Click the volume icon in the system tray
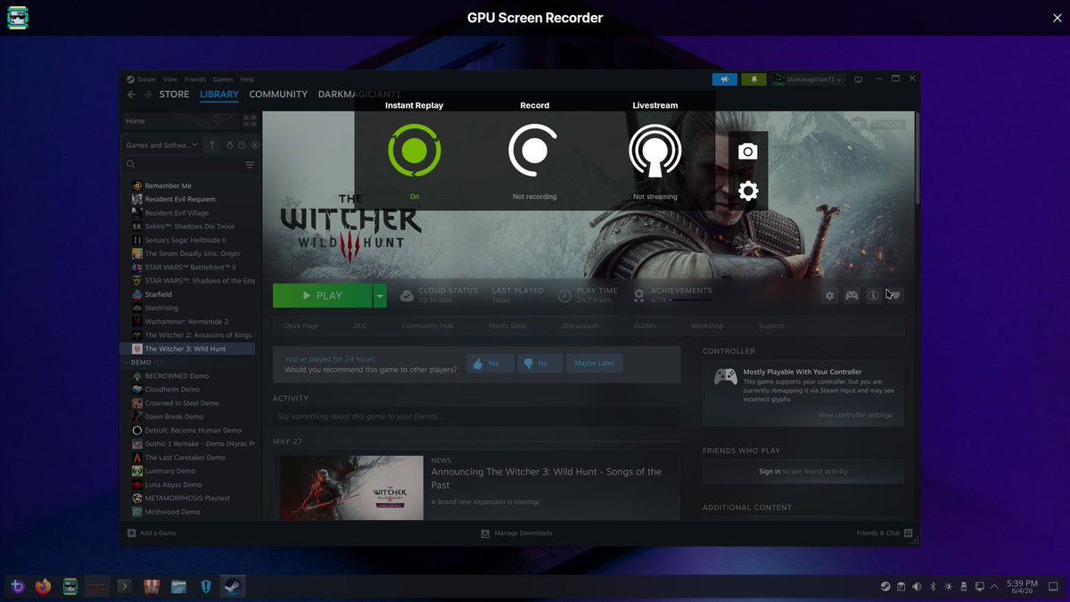Screen dimensions: 1070x602 point(917,586)
